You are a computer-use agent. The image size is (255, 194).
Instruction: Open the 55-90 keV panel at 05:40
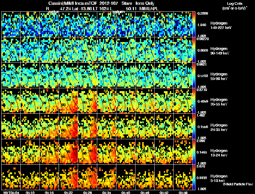click(126, 75)
